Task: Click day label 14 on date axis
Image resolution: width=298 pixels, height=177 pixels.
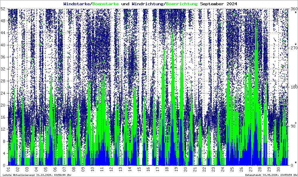Action: 130,169
